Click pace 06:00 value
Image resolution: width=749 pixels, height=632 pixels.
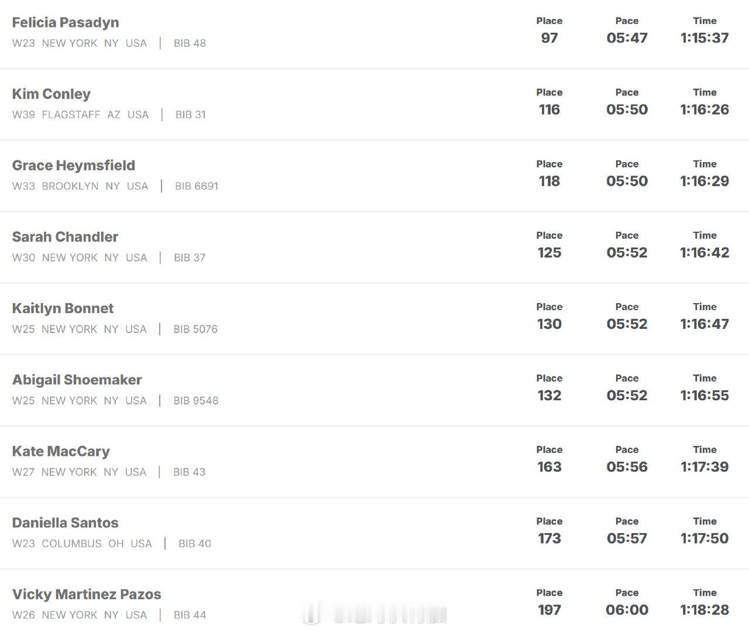pyautogui.click(x=627, y=610)
